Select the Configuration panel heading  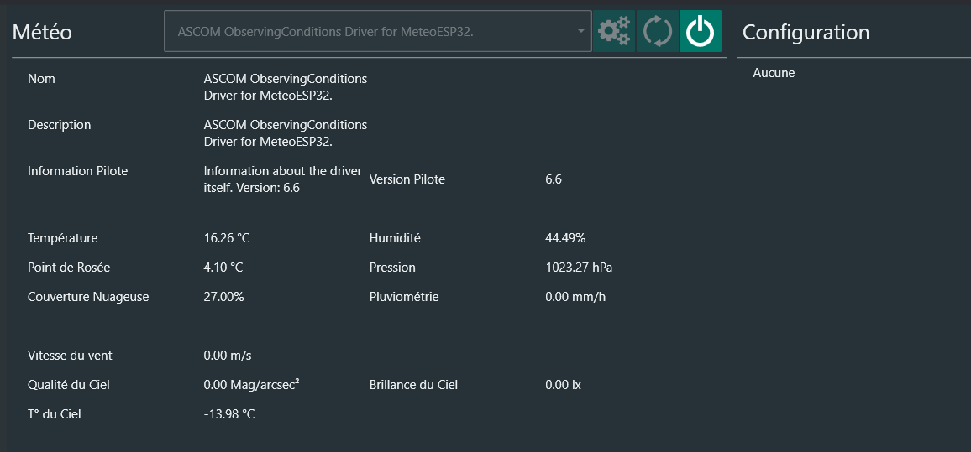click(x=806, y=32)
